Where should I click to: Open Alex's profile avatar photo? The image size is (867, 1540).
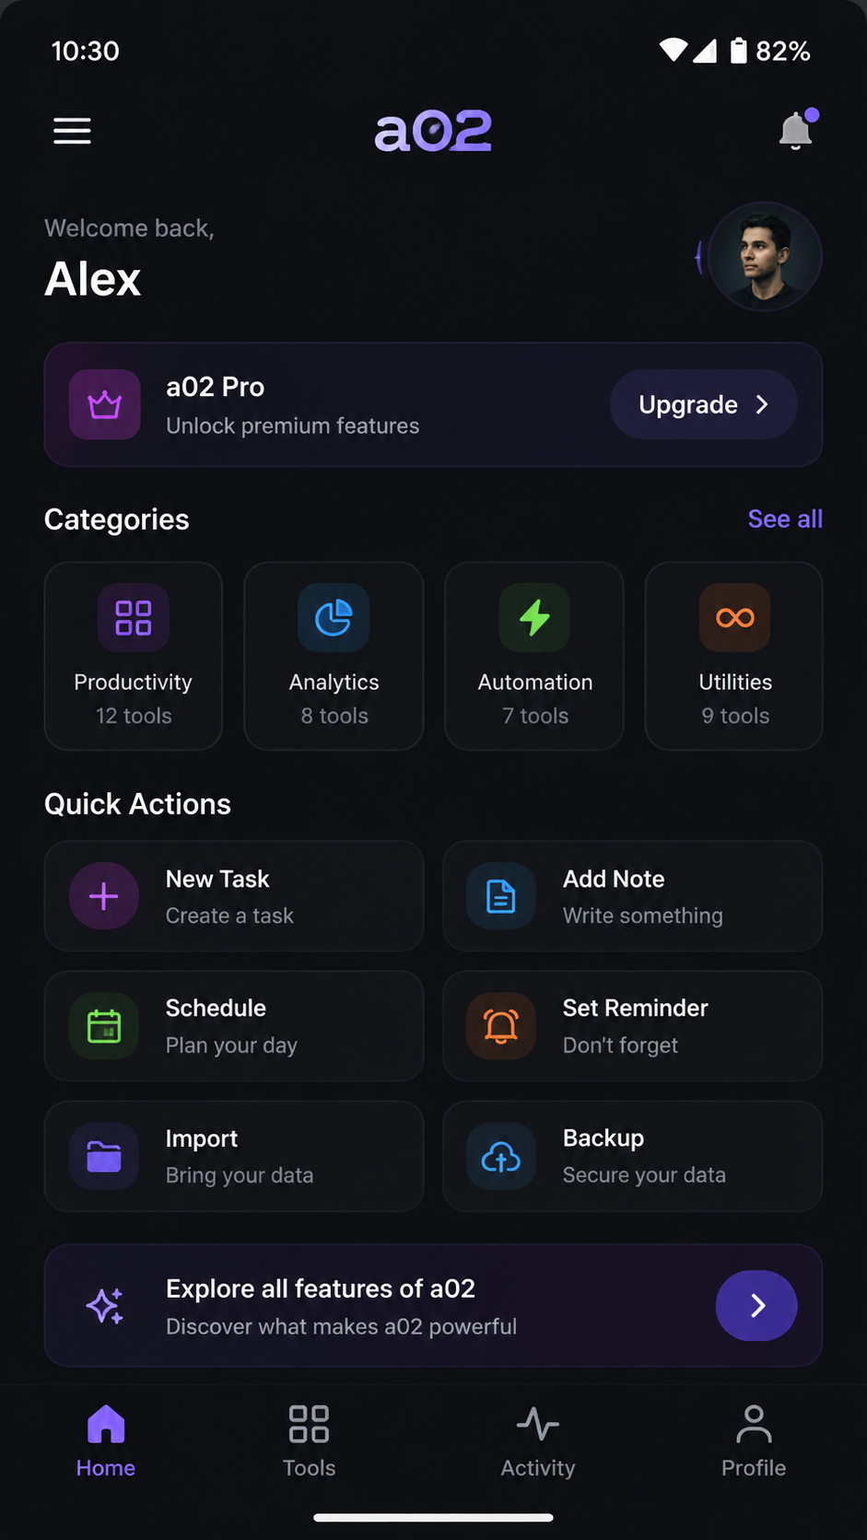(765, 257)
